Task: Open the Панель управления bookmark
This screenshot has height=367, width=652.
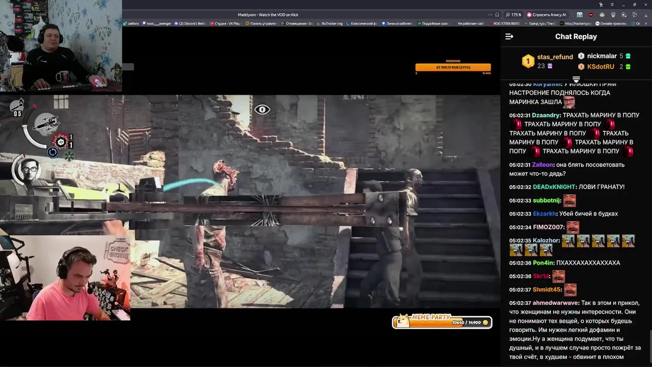Action: coord(261,23)
